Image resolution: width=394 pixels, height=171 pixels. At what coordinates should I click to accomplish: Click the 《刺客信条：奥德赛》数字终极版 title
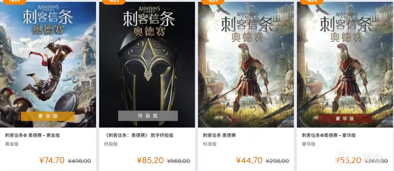coord(139,135)
